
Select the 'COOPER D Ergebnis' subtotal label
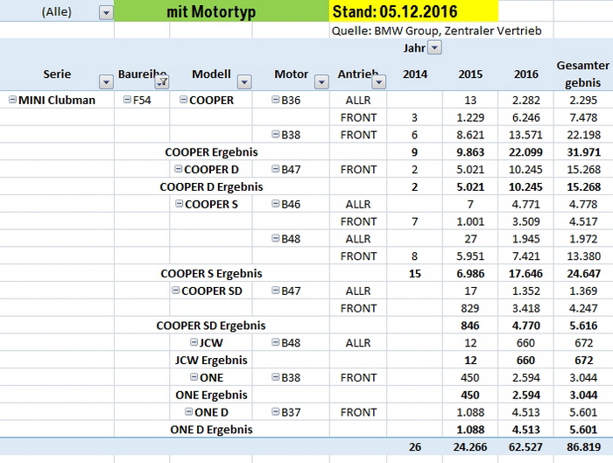pyautogui.click(x=211, y=186)
